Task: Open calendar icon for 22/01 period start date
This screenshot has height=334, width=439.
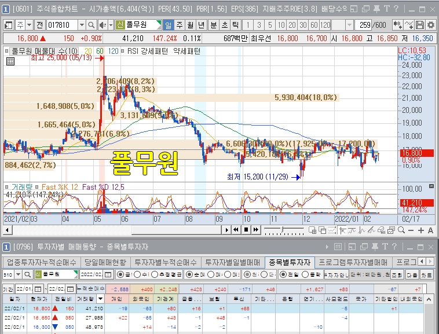Action: 38,289
